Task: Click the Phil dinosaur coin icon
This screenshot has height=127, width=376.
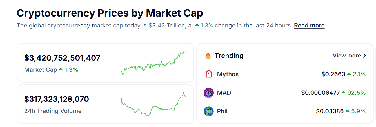Action: coord(208,111)
